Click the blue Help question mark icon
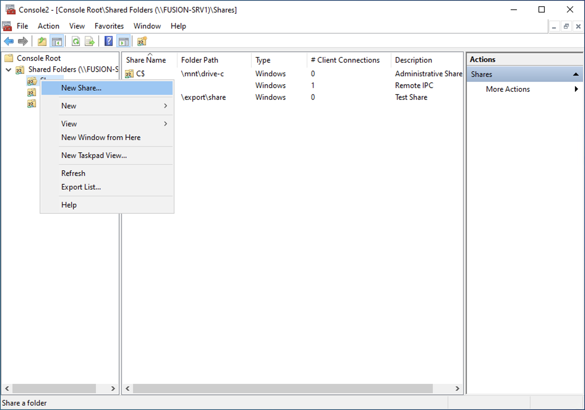Viewport: 585px width, 410px height. point(109,41)
